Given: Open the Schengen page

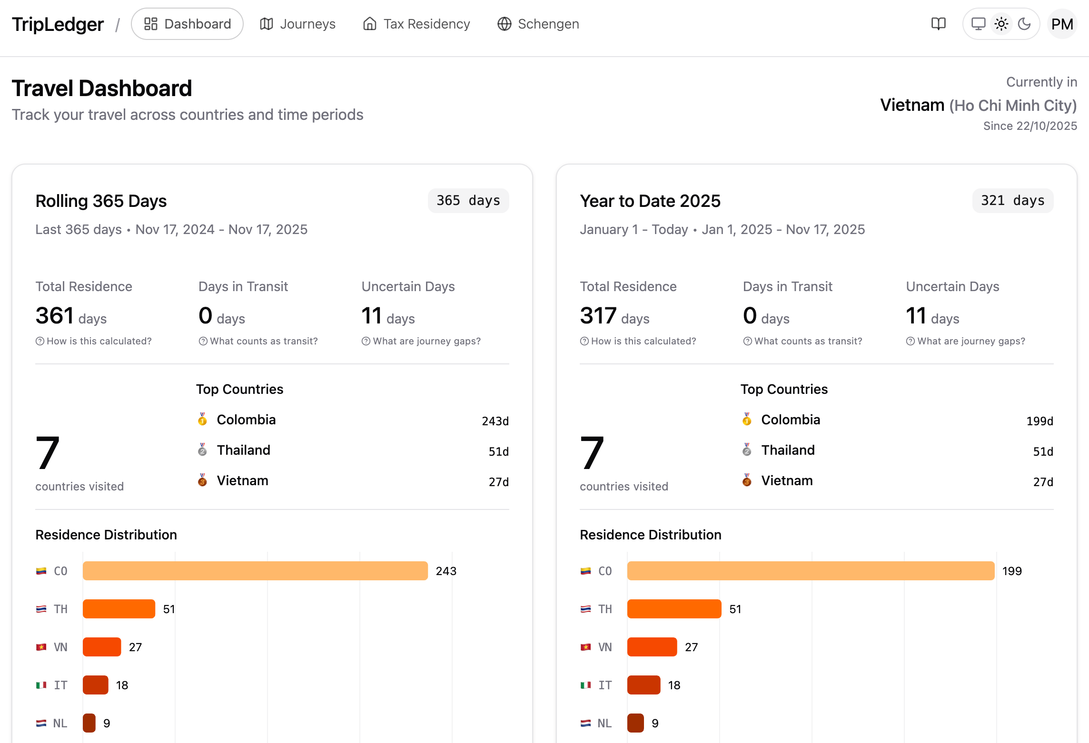Looking at the screenshot, I should (x=537, y=23).
